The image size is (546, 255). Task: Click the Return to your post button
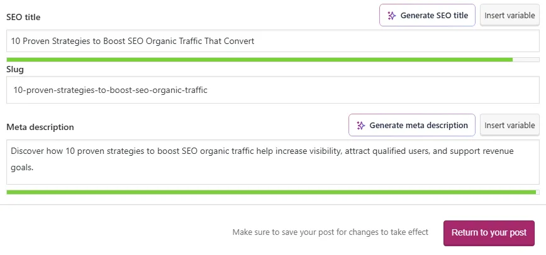coord(489,233)
